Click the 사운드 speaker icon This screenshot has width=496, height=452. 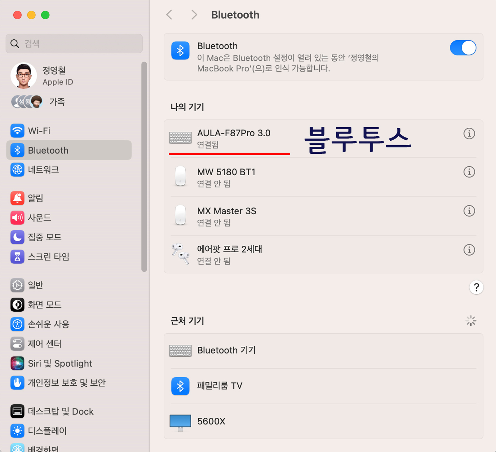(17, 218)
